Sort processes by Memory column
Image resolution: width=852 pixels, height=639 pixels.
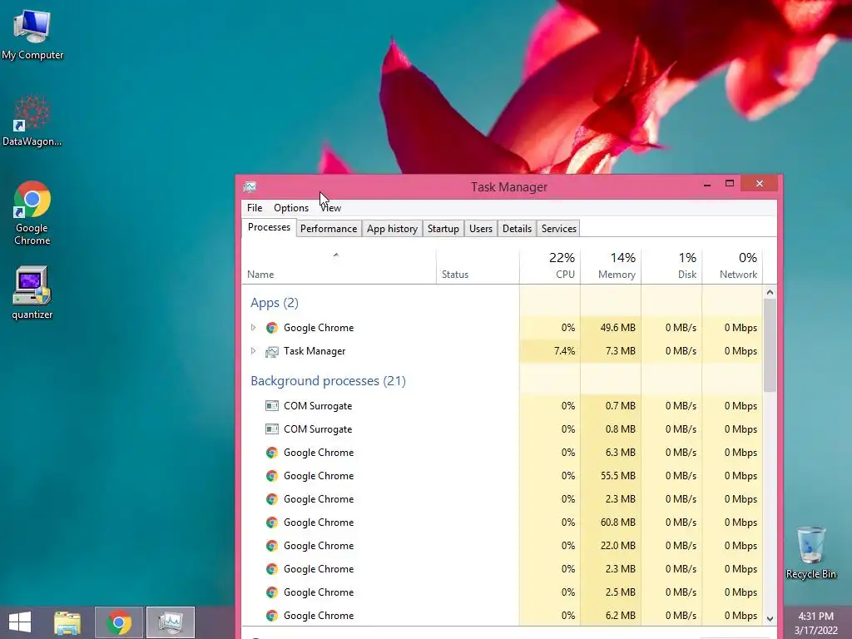point(611,266)
